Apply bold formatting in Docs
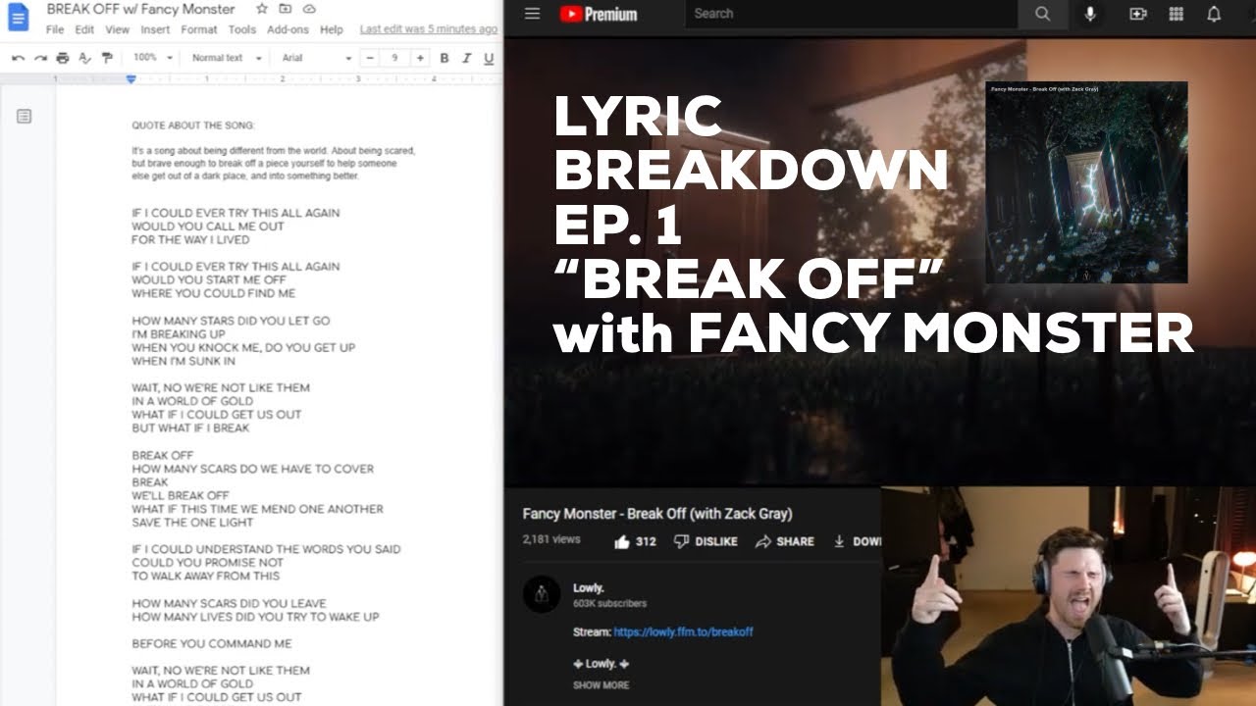Image resolution: width=1256 pixels, height=706 pixels. coord(444,59)
